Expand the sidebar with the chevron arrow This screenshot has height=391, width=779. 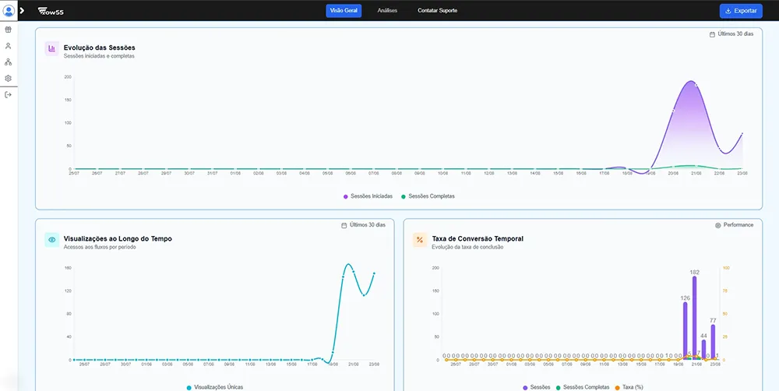tap(22, 10)
